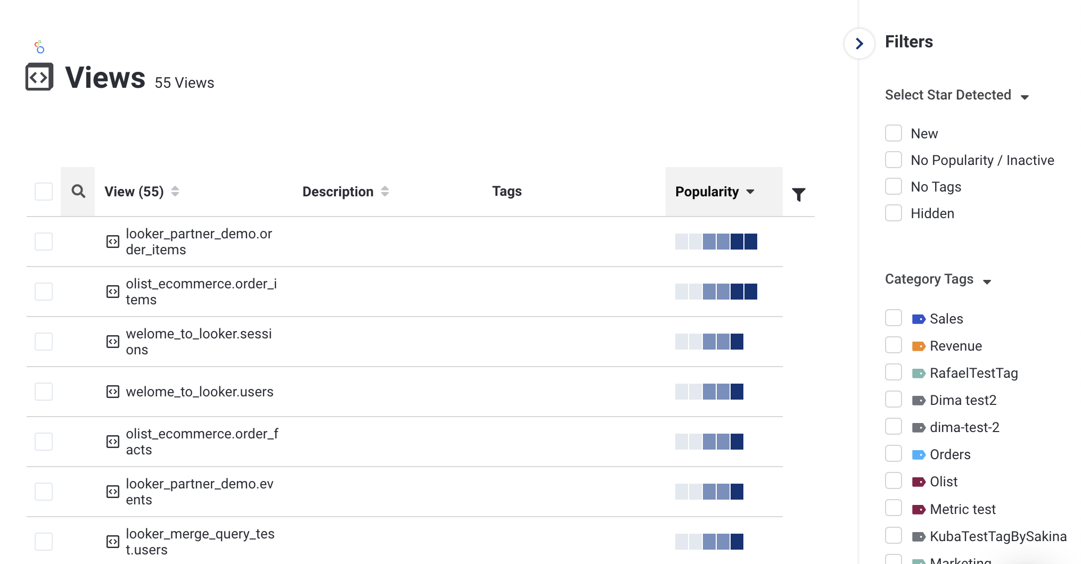1081x564 pixels.
Task: Click the Looker logo icon above Views
Action: click(x=39, y=47)
